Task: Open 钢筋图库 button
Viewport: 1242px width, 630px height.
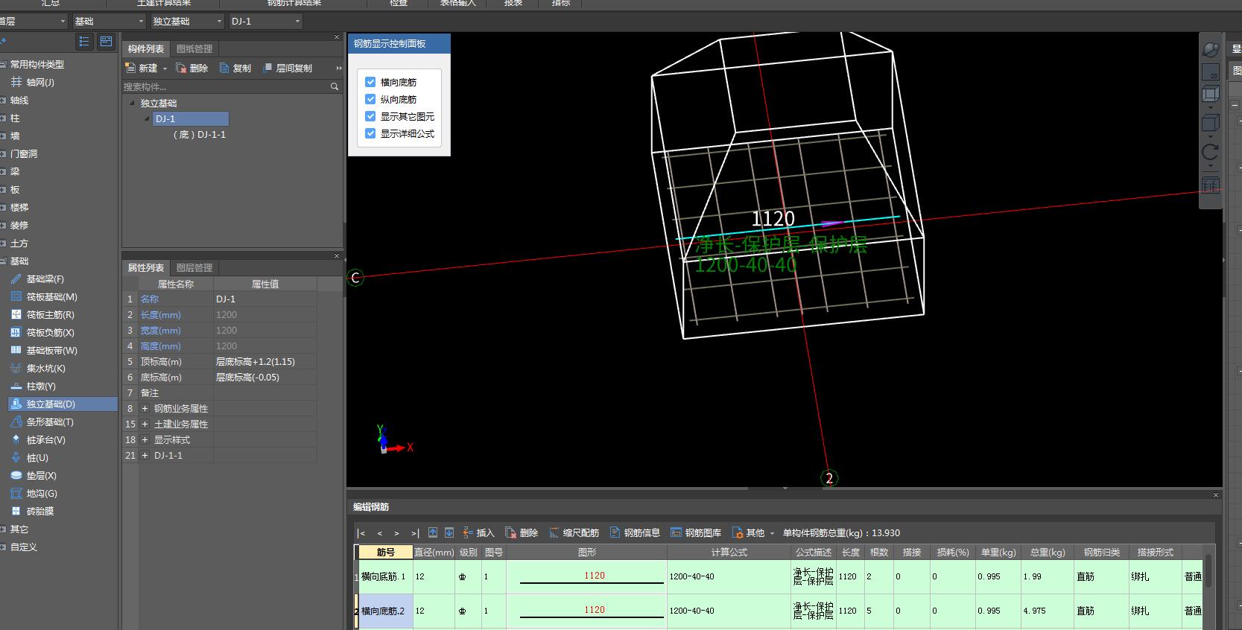Action: [x=697, y=533]
